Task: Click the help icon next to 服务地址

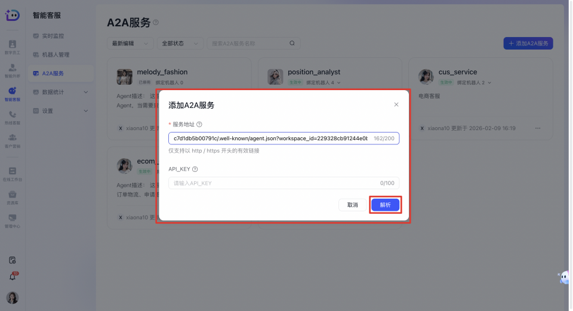Action: (199, 124)
